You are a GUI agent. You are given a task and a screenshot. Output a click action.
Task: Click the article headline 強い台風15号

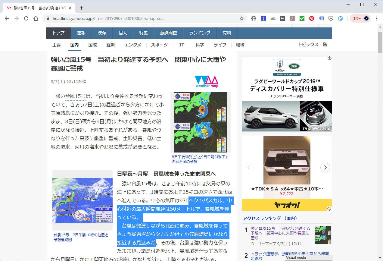click(138, 64)
